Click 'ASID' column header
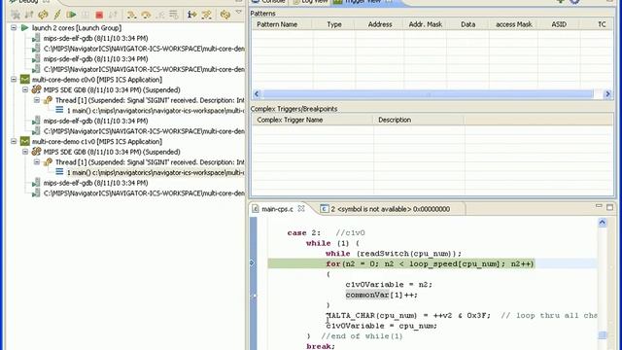 point(559,24)
